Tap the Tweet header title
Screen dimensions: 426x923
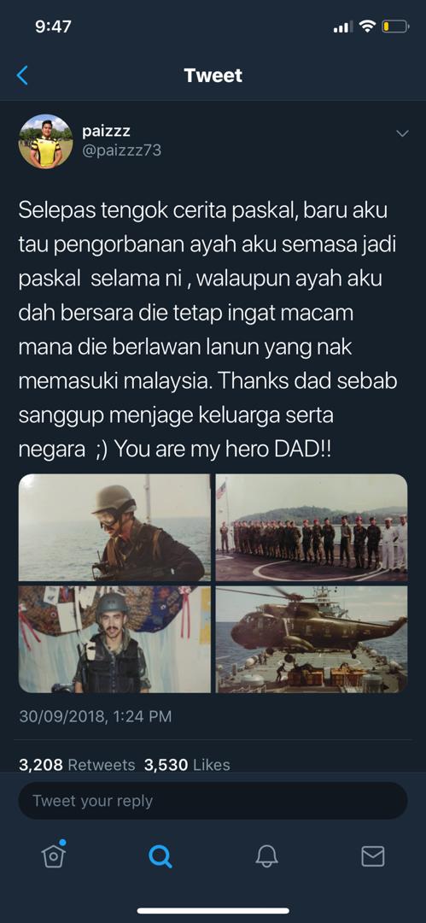coord(213,75)
